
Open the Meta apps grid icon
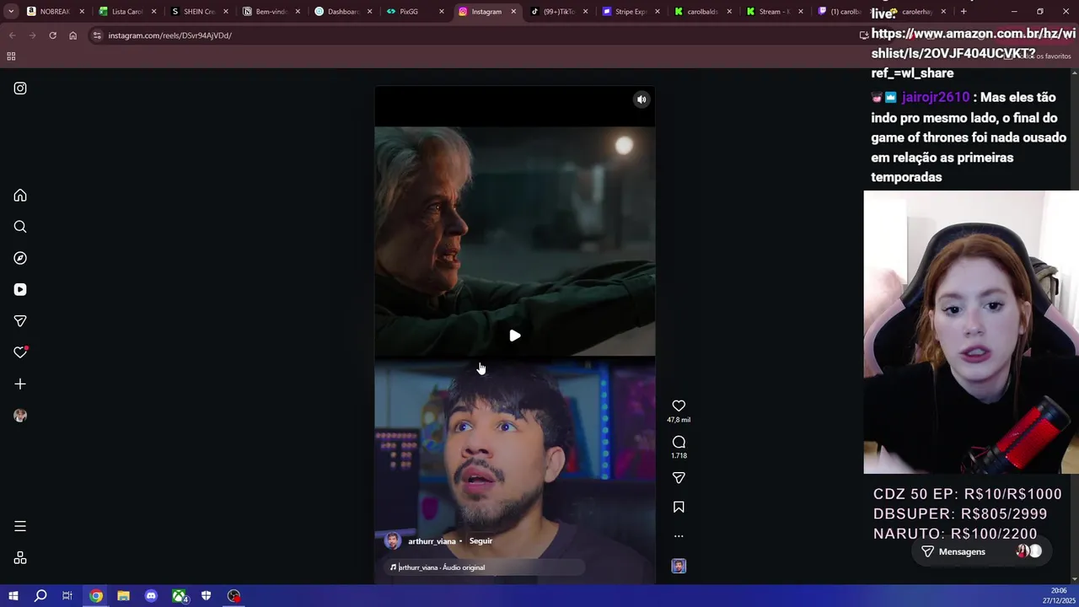pyautogui.click(x=20, y=558)
